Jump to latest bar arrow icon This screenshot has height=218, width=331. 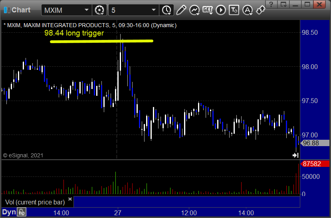coord(295,156)
